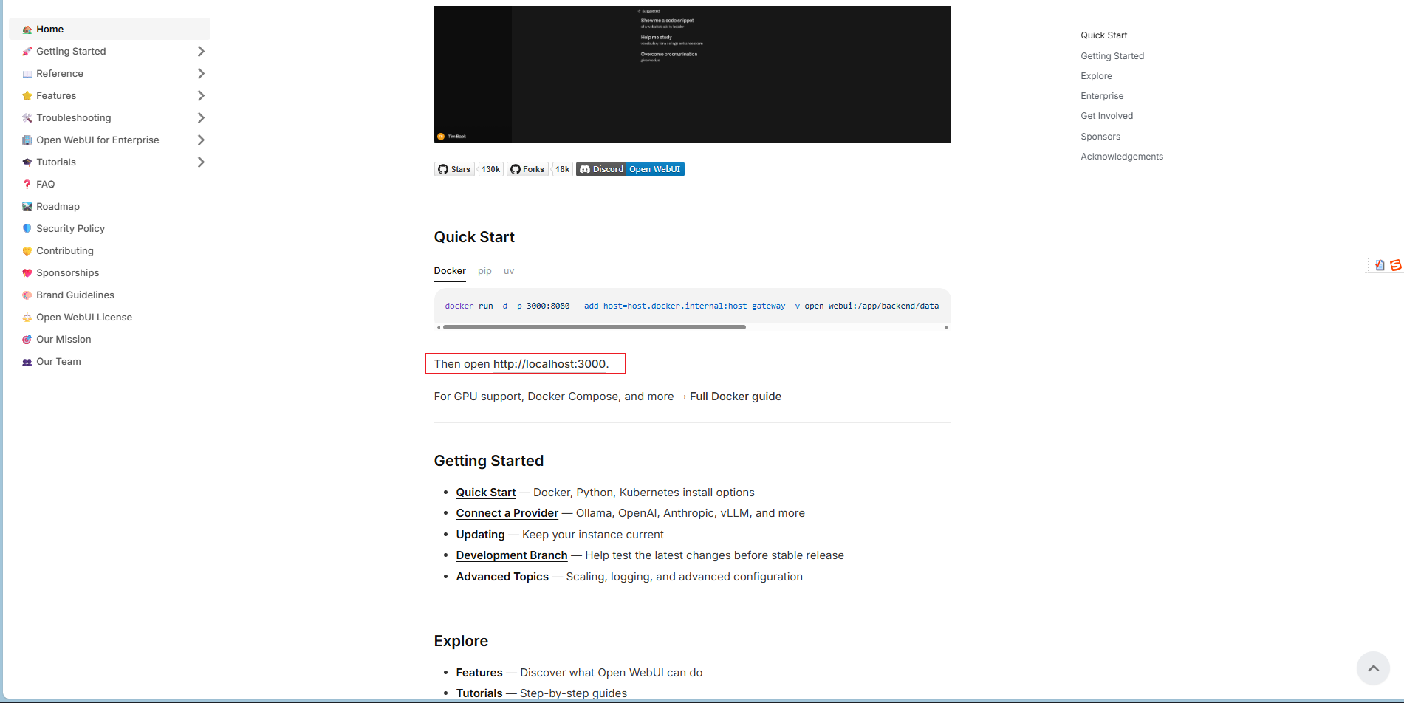Click the GitHub Forks badge
Screen dimensions: 1404x703
click(x=527, y=169)
